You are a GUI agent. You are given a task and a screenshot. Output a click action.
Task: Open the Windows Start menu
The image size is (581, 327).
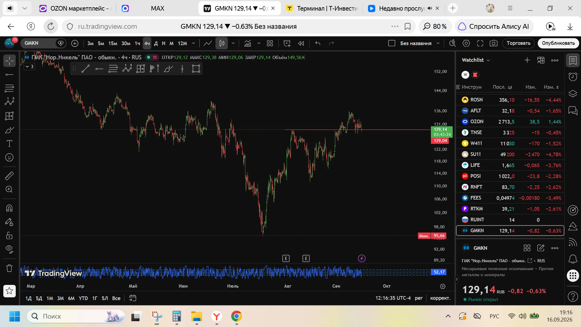coord(15,316)
